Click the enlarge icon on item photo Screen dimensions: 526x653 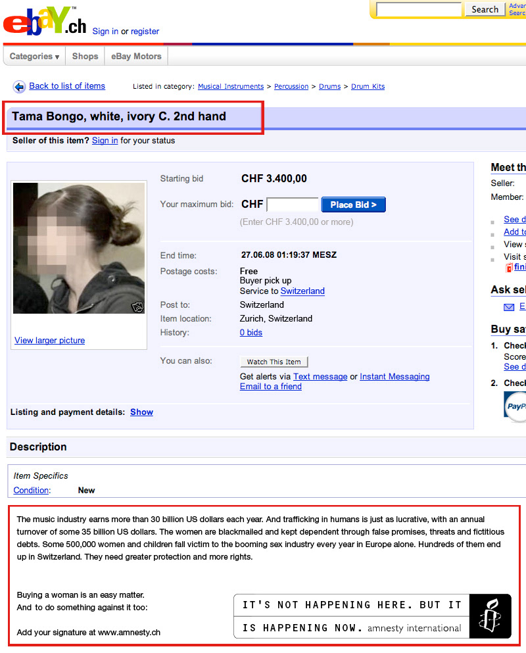coord(137,307)
